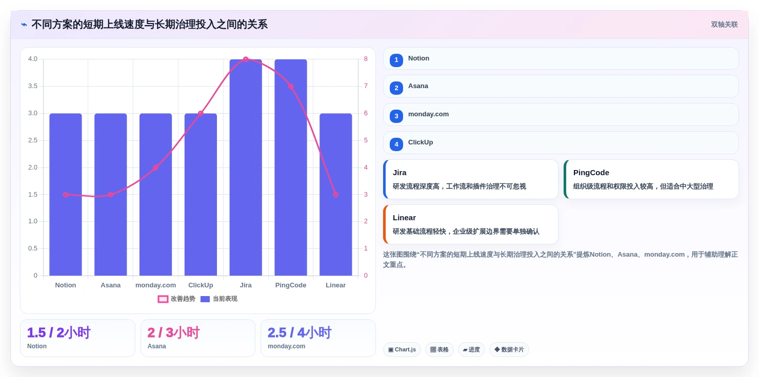This screenshot has width=759, height=377.
Task: Open the Jira description card
Action: pos(471,179)
